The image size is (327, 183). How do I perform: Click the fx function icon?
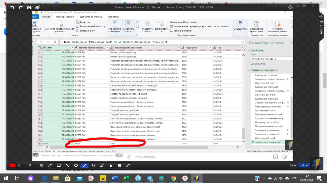tap(55, 42)
